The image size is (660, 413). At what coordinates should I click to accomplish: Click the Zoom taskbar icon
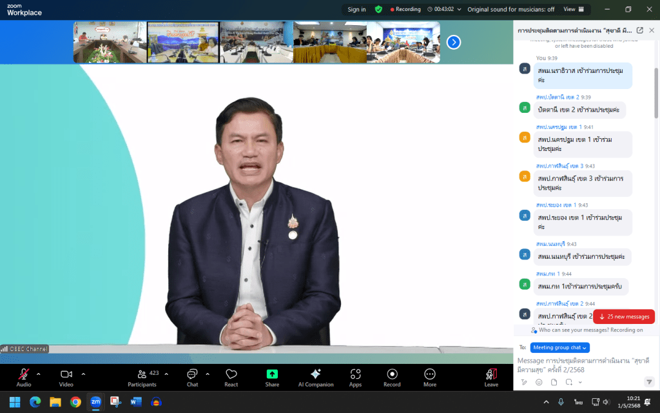point(95,401)
